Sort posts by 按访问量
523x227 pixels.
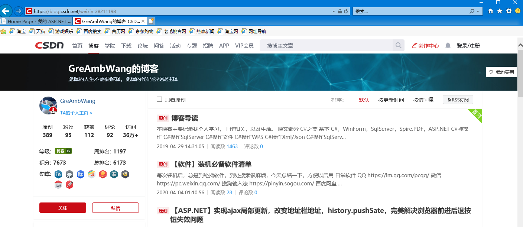coord(423,100)
